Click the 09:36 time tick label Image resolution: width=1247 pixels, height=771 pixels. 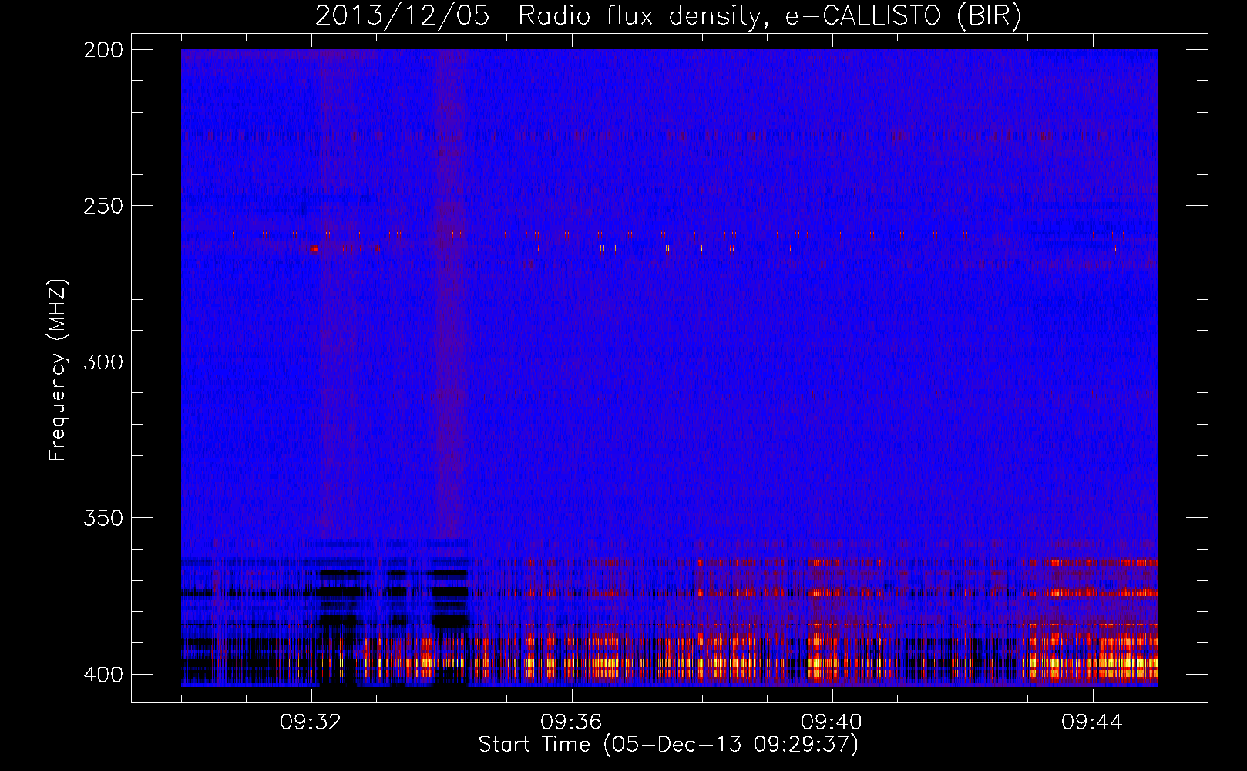click(x=572, y=722)
